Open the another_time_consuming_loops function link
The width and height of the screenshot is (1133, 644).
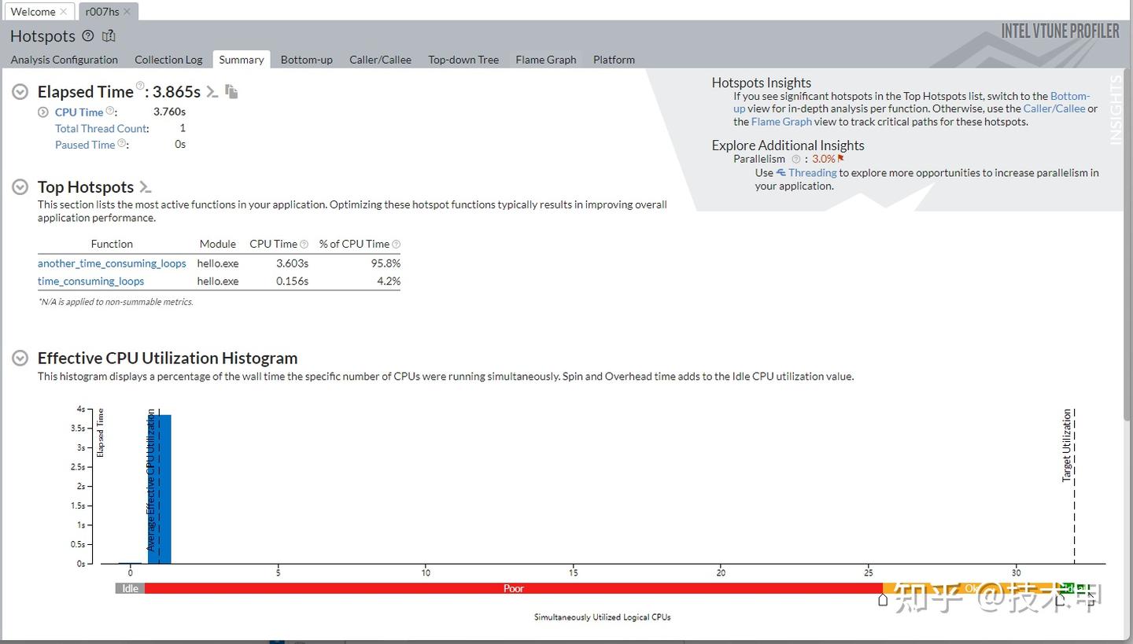pyautogui.click(x=112, y=263)
